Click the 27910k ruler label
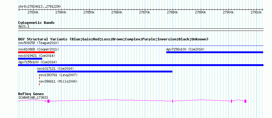 click(x=256, y=13)
